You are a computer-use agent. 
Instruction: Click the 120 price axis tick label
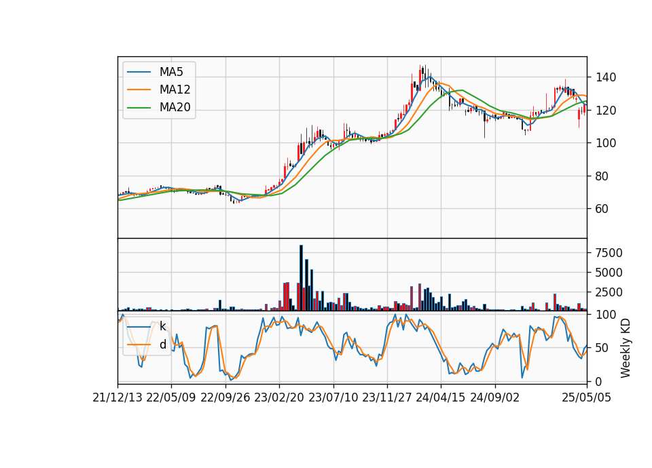(605, 111)
